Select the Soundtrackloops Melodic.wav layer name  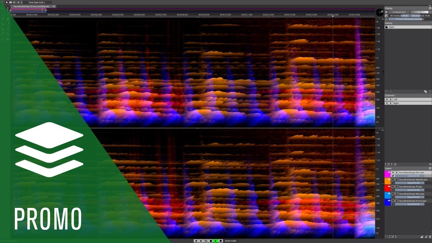413,180
